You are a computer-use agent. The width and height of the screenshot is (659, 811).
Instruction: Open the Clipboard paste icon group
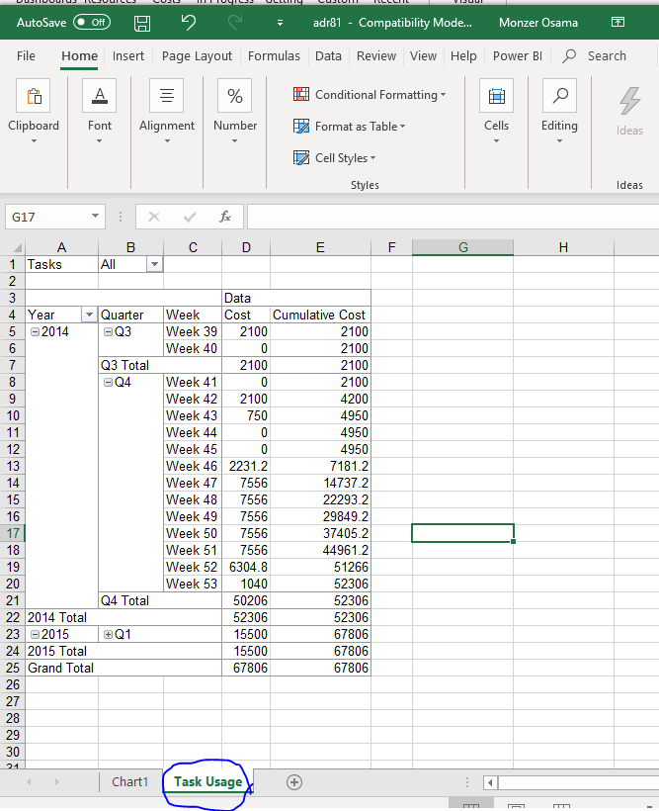click(x=34, y=97)
